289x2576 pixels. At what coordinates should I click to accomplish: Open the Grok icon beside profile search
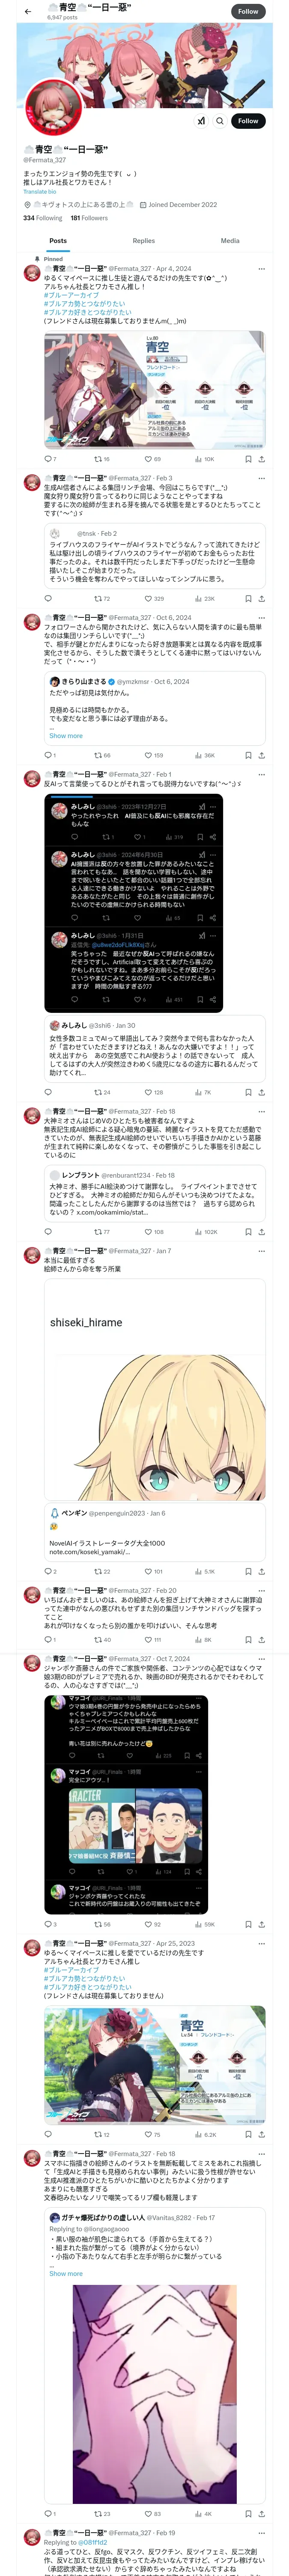pyautogui.click(x=201, y=121)
